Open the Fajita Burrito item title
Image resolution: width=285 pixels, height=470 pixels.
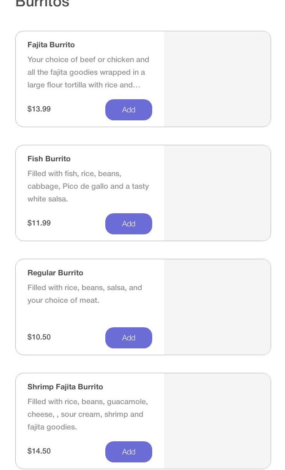tap(51, 45)
